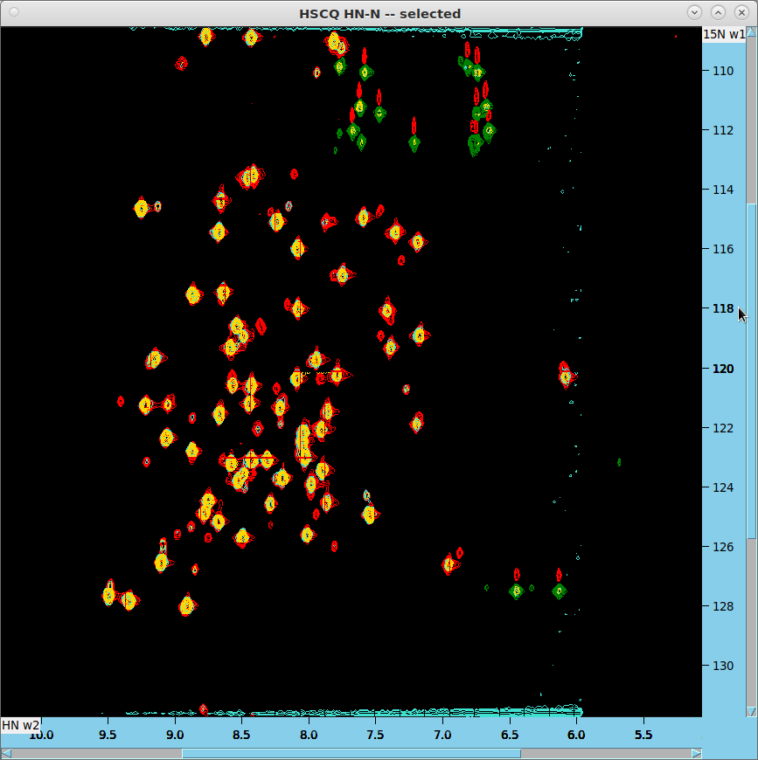This screenshot has width=758, height=760.
Task: Click the 15N w1 axis label
Action: (724, 34)
